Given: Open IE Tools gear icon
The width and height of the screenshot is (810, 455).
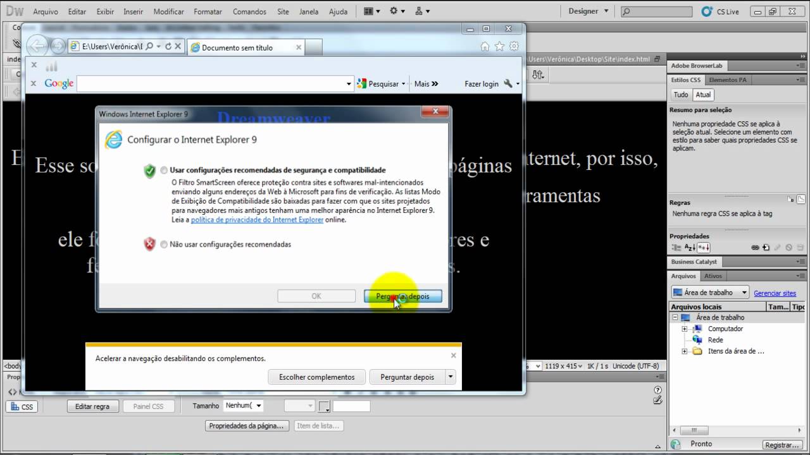Looking at the screenshot, I should (514, 46).
